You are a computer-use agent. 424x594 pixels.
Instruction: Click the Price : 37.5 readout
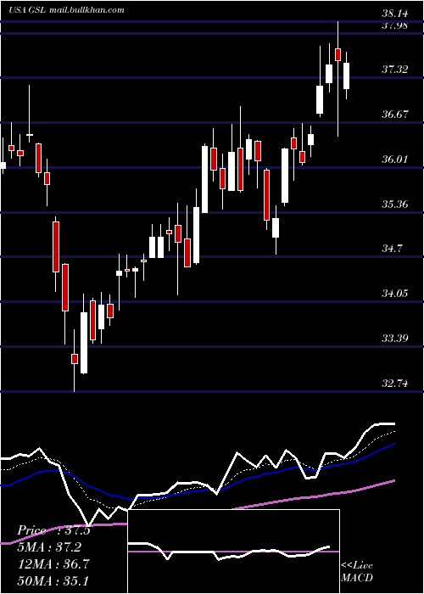(53, 530)
